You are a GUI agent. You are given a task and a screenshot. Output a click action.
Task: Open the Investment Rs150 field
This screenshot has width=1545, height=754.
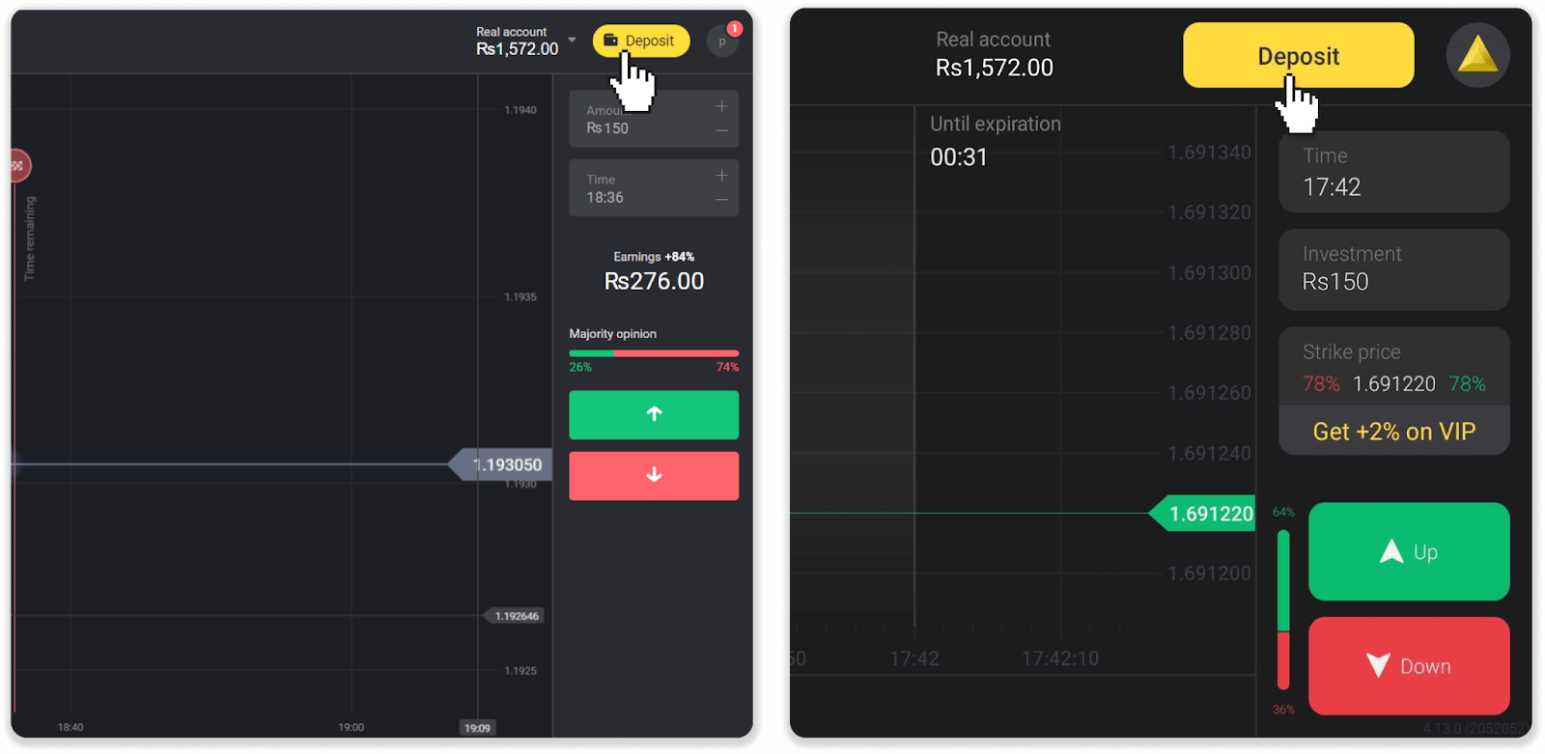[1393, 269]
